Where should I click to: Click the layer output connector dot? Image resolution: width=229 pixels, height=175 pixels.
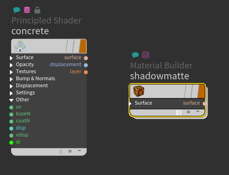(x=86, y=72)
